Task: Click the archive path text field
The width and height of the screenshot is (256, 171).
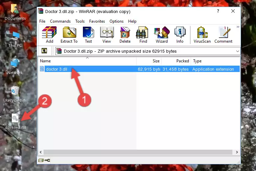Action: (x=145, y=51)
